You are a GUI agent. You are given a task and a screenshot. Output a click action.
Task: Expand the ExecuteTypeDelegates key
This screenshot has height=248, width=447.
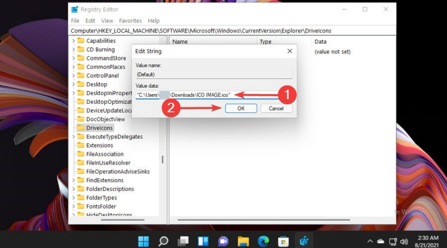pos(74,137)
